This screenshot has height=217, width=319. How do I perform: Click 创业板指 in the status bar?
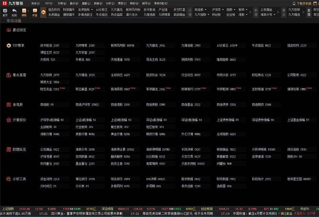207,209
